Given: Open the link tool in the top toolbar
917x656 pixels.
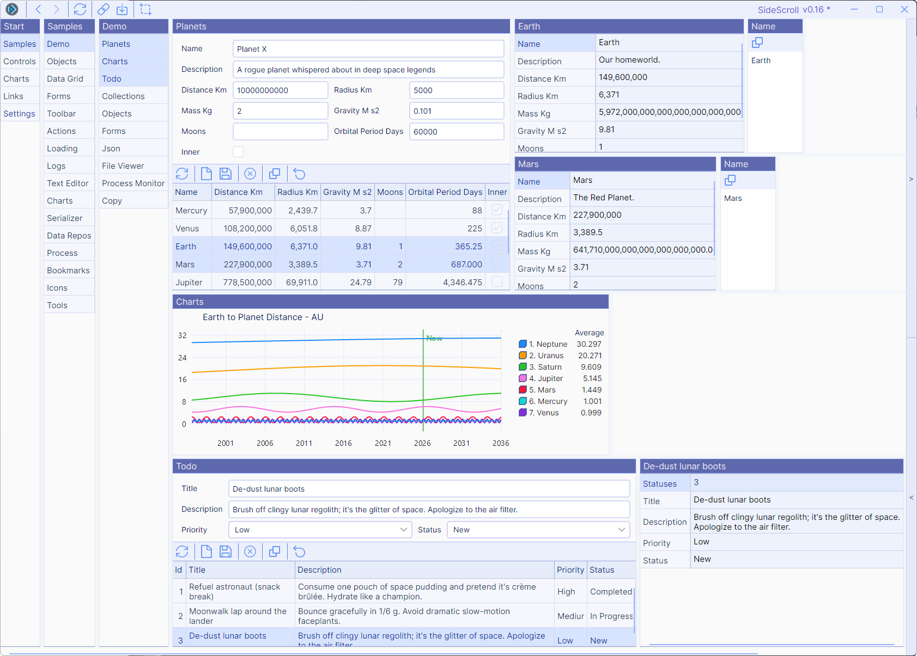Looking at the screenshot, I should click(103, 9).
